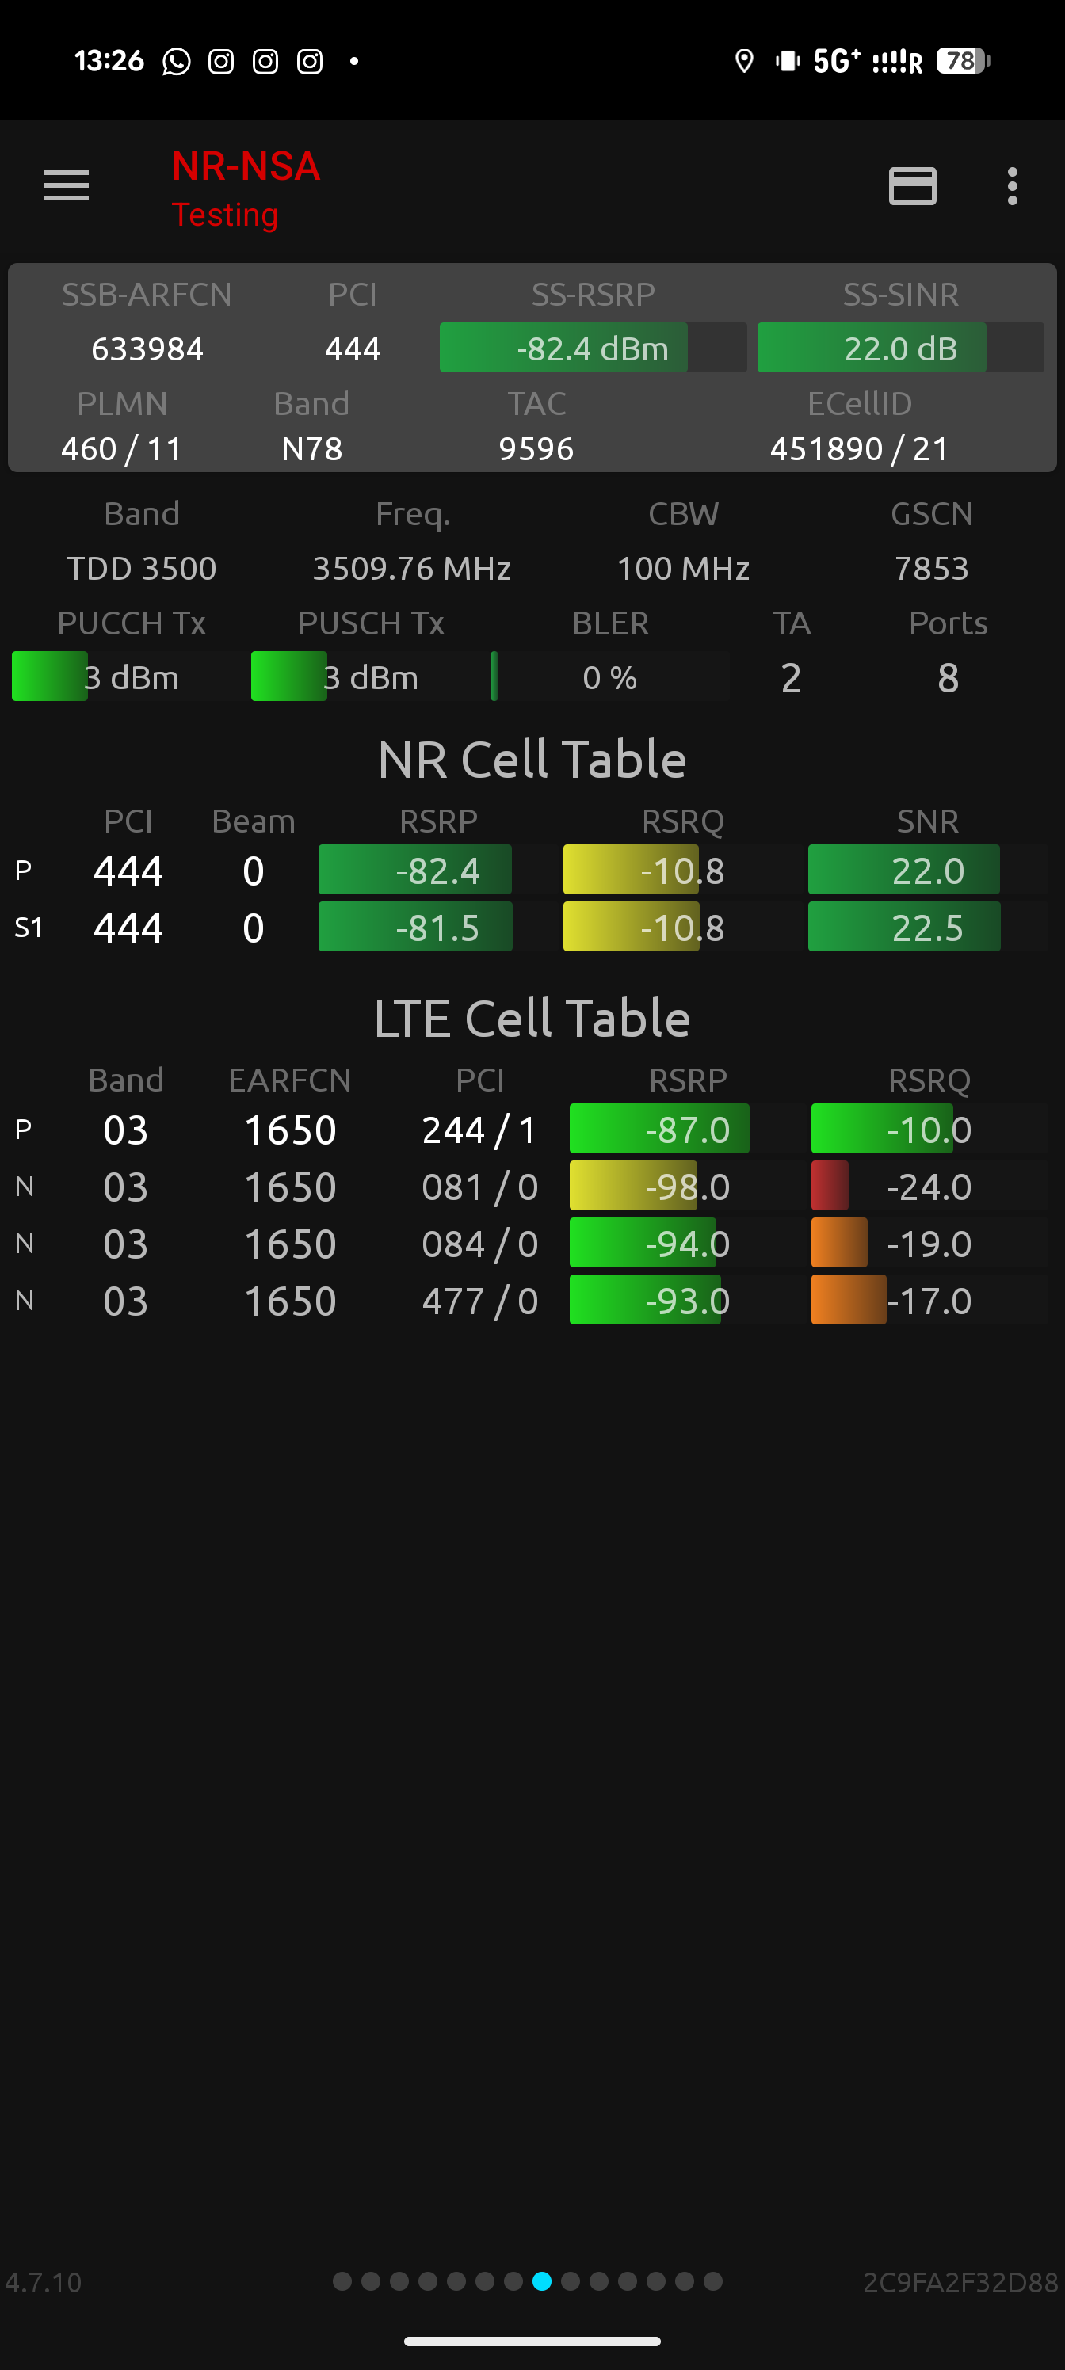Jump to the last page indicator dot
Screen dimensions: 1065x2370
712,2280
